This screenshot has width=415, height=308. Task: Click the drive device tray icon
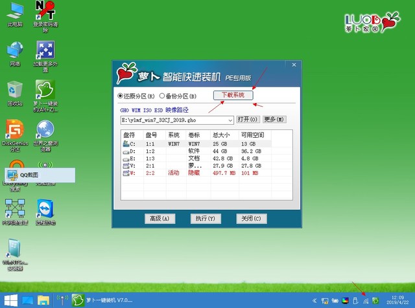click(335, 301)
